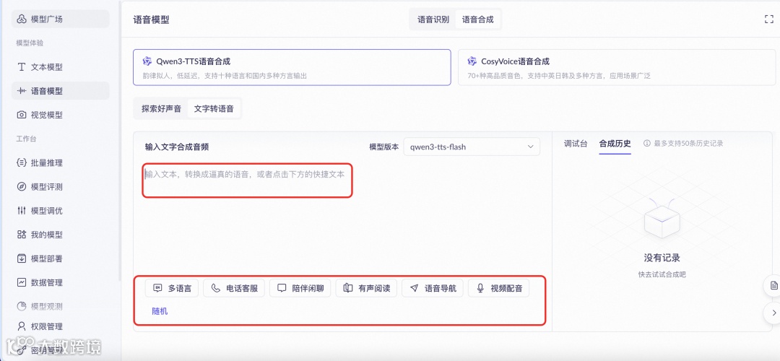Click the dropdown chevron beside qwen3-tts-flash
This screenshot has width=780, height=361.
(530, 147)
